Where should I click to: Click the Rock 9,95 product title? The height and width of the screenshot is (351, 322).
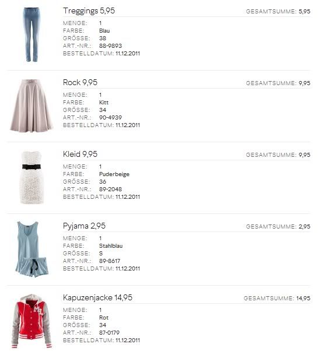point(80,82)
